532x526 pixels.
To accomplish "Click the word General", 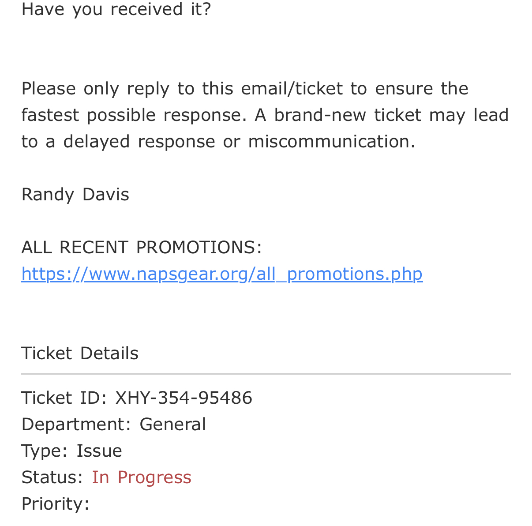I will point(173,424).
